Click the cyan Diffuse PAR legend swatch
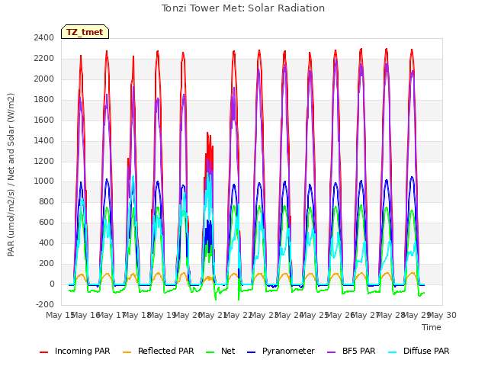The image size is (488, 366). click(x=393, y=352)
